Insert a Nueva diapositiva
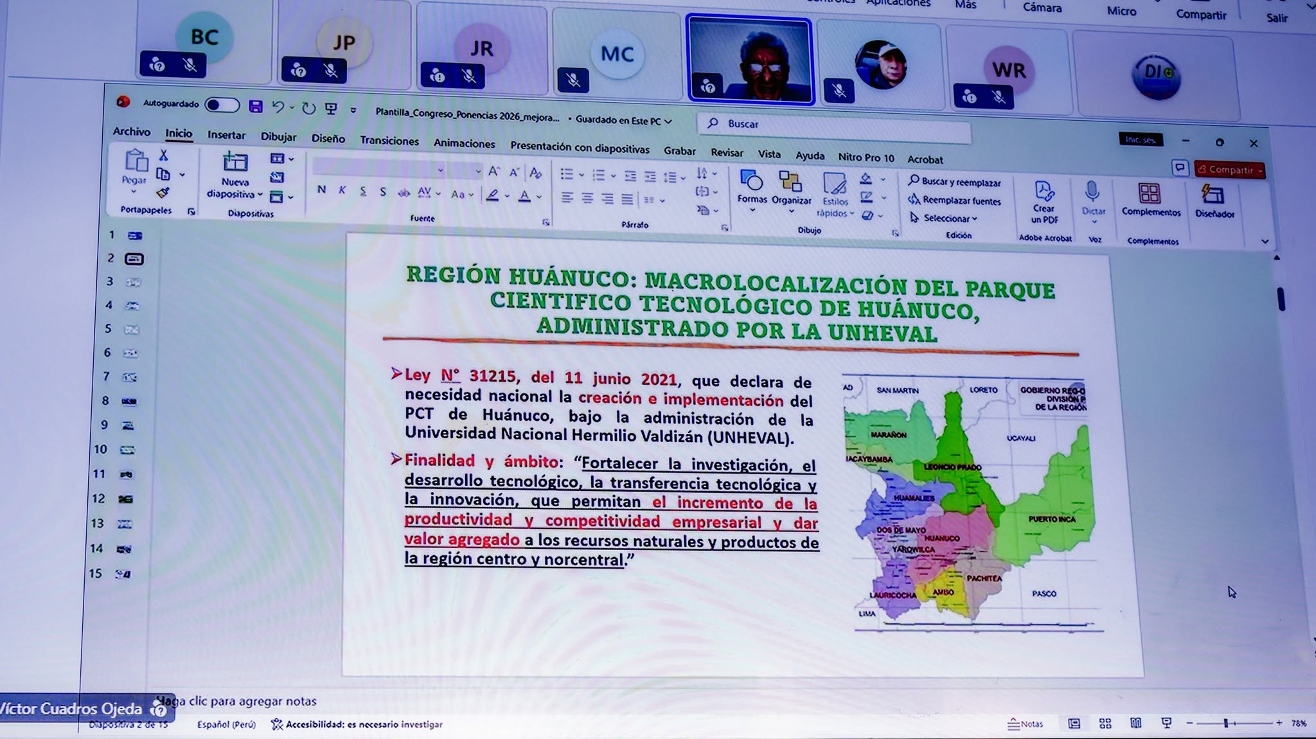This screenshot has width=1316, height=739. pos(235,175)
